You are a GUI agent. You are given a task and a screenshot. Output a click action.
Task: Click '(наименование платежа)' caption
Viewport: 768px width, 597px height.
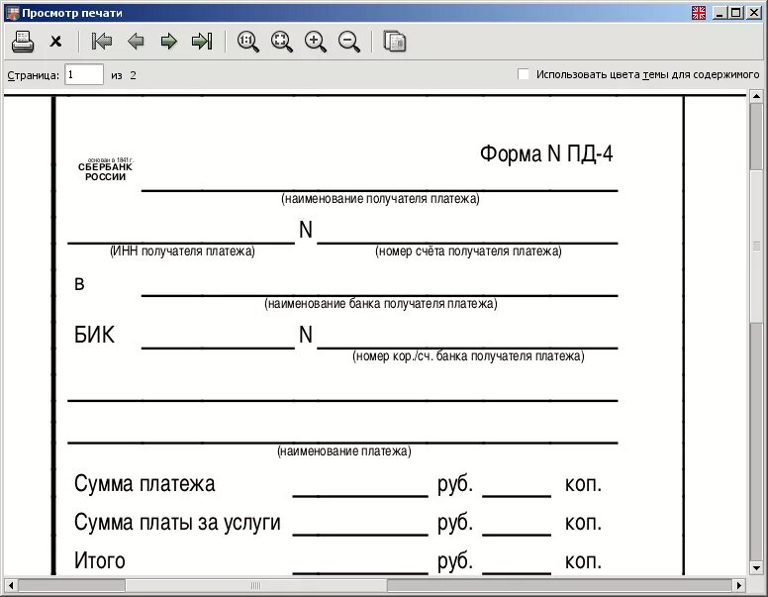tap(344, 450)
